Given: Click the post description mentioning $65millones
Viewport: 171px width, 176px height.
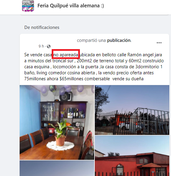Looking at the screenshot, I should click(x=94, y=67).
